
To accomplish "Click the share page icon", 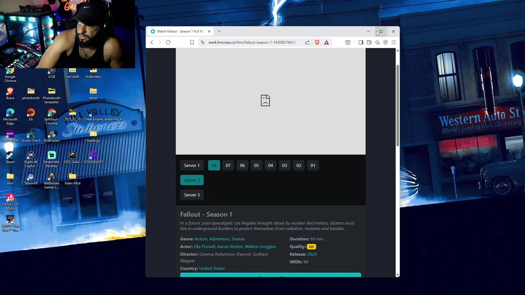I will click(307, 42).
